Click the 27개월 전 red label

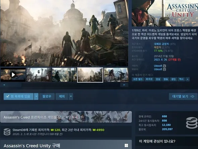175,60
